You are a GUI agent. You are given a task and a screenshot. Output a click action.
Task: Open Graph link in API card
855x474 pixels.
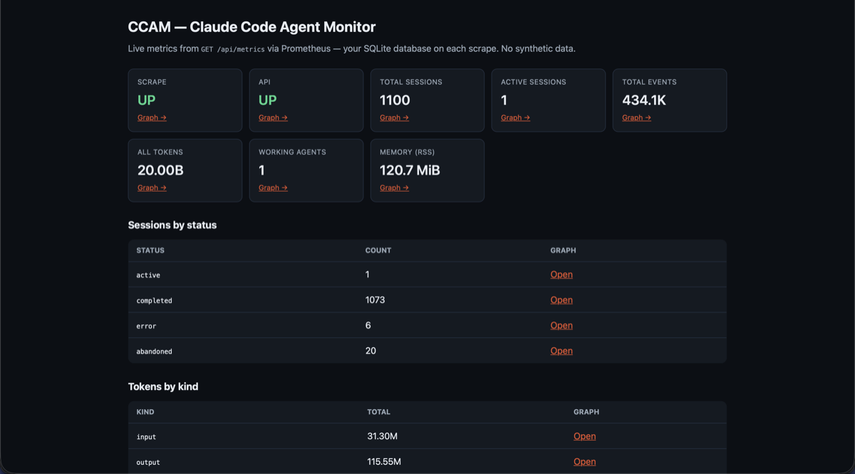(273, 118)
